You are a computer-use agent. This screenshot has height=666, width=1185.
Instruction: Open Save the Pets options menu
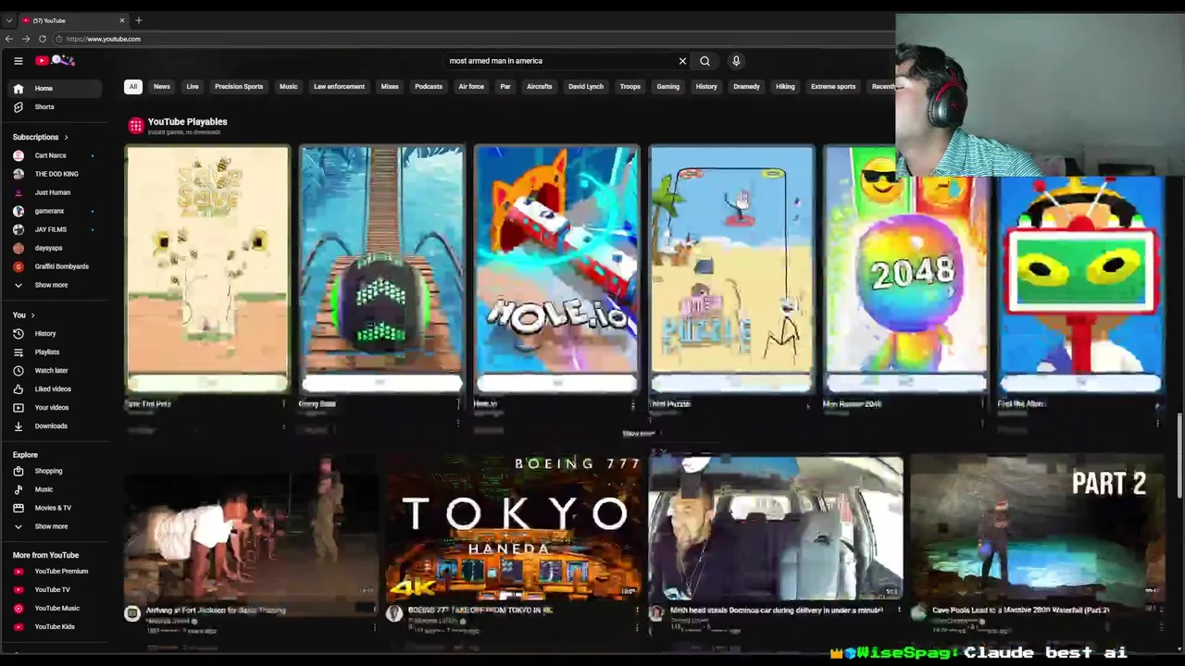click(283, 404)
